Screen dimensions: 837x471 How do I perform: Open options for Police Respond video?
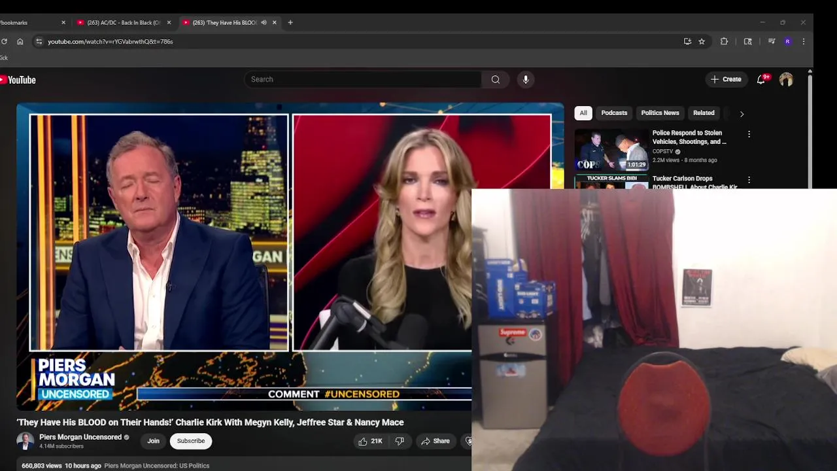pyautogui.click(x=749, y=134)
